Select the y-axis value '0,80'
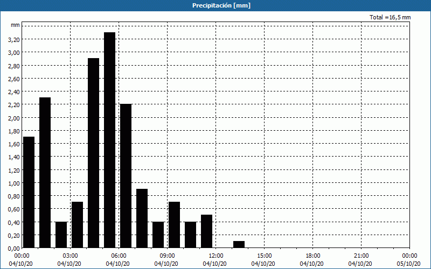 coord(14,196)
